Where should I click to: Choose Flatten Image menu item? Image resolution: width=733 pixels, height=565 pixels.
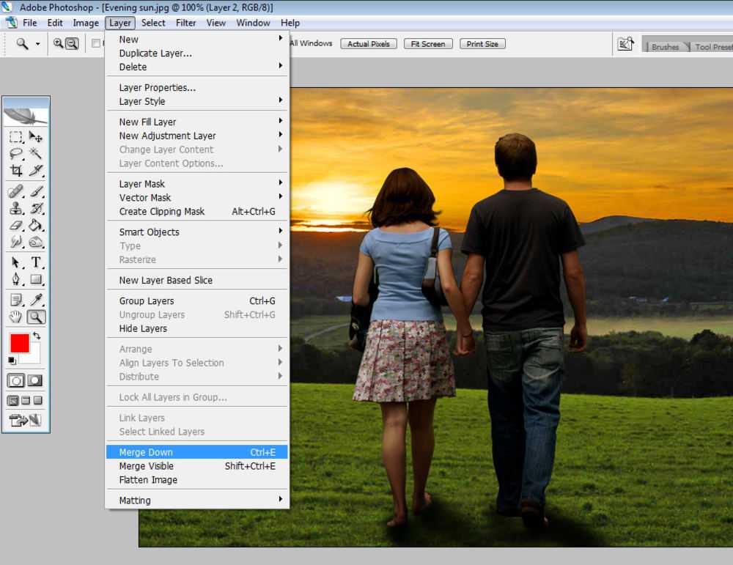[x=196, y=480]
